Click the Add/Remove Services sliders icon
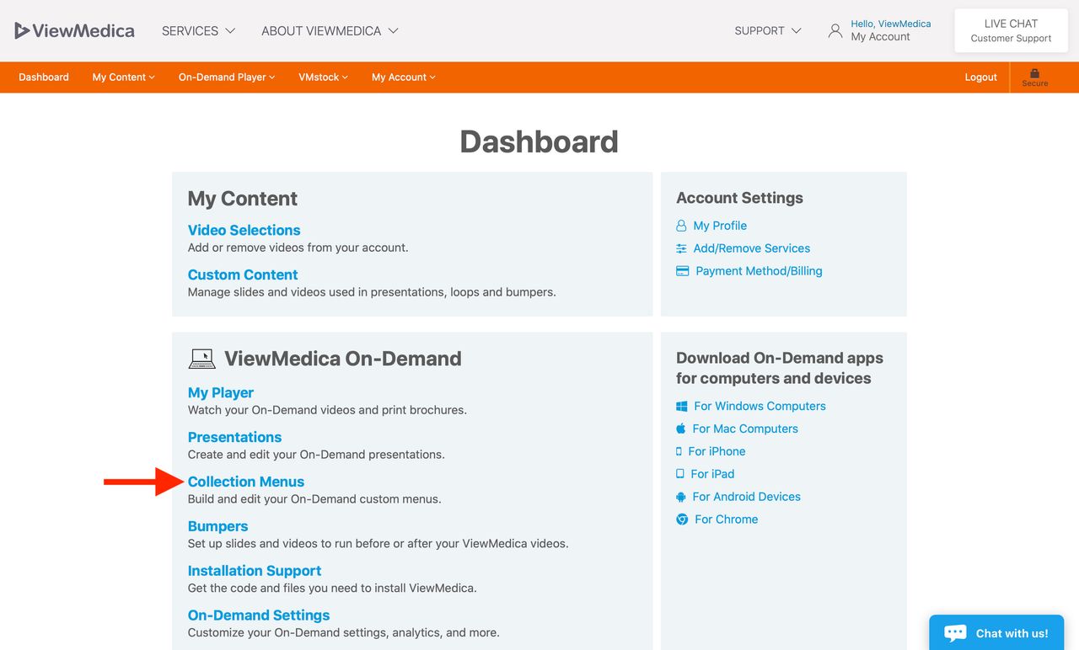The image size is (1079, 650). (681, 248)
